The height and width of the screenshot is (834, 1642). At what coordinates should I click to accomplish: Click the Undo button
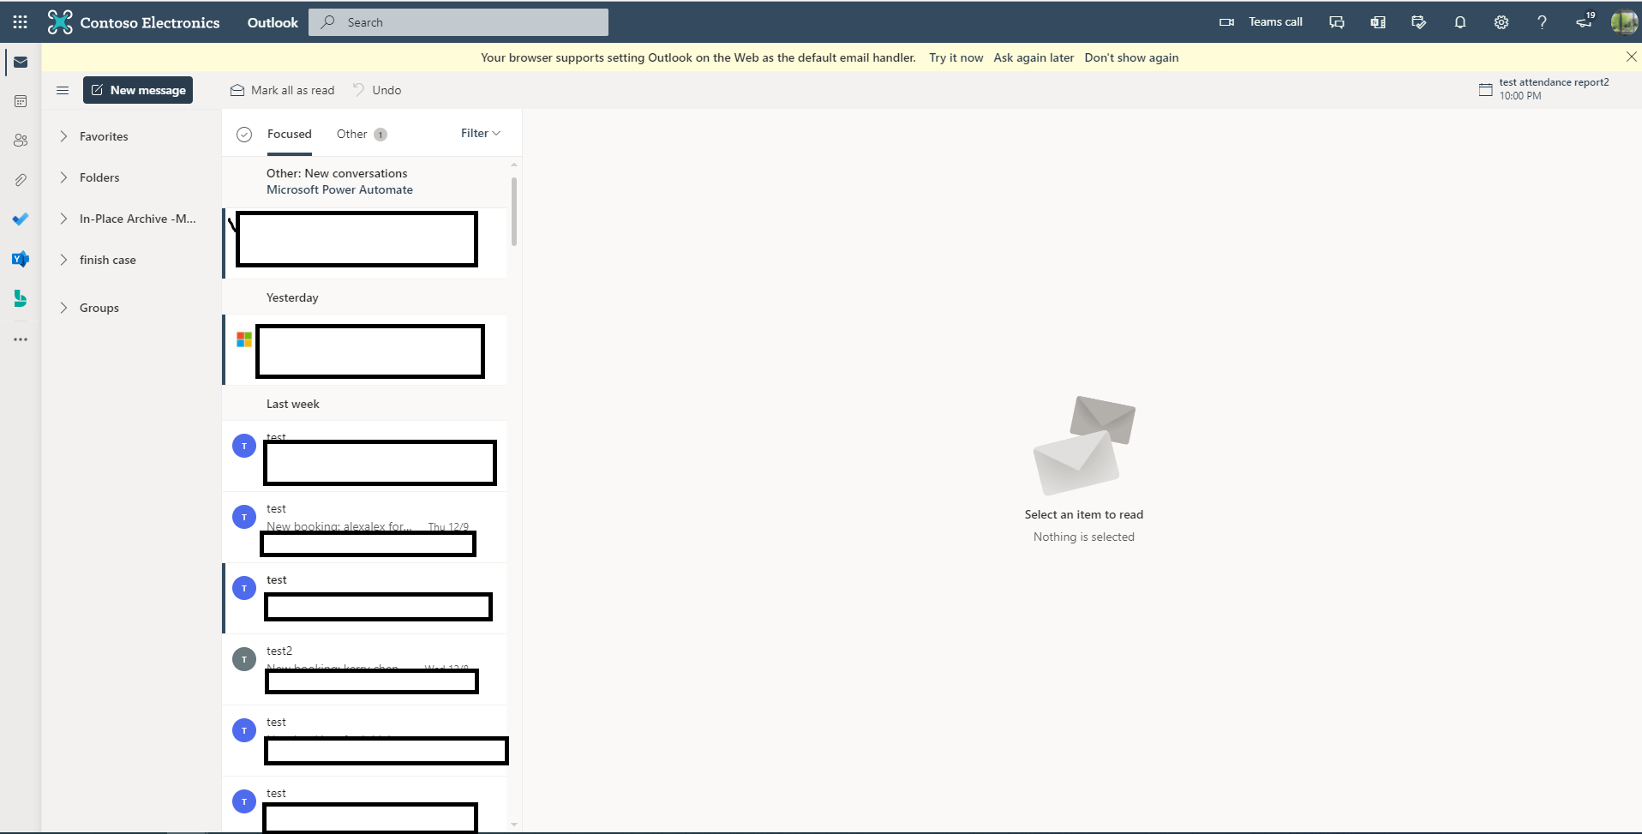[x=376, y=90]
